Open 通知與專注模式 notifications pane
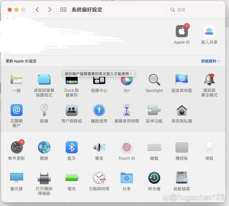Screen dimensions: 229x206 [209, 80]
